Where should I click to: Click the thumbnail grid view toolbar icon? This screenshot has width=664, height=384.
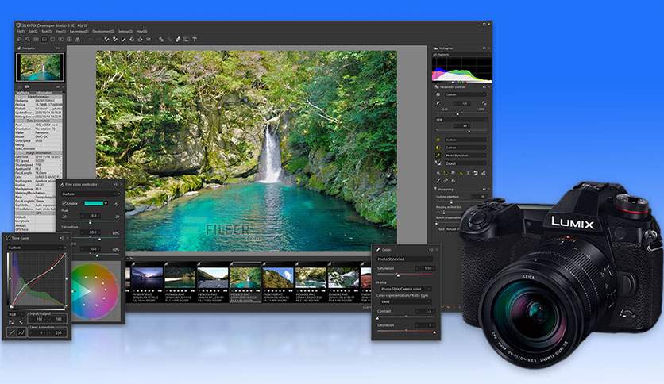coord(36,40)
